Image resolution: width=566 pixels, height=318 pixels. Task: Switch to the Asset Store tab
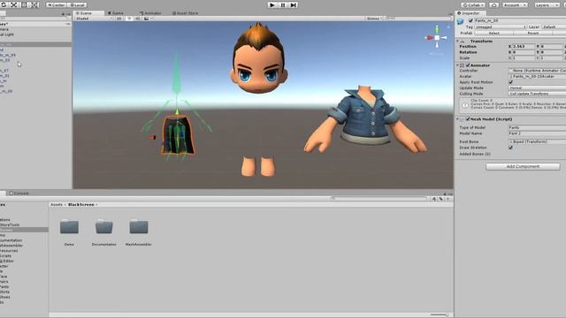click(185, 13)
